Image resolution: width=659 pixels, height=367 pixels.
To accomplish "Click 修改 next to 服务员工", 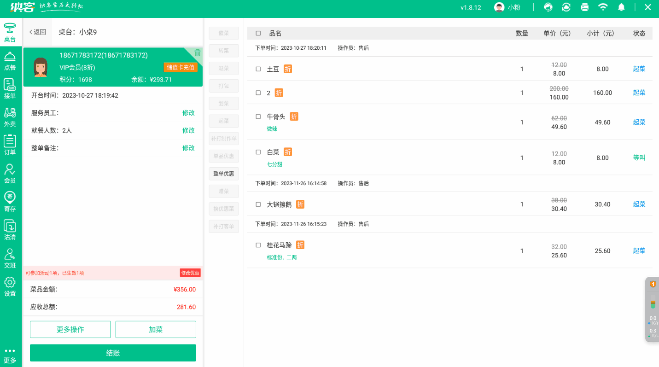I will click(x=189, y=112).
